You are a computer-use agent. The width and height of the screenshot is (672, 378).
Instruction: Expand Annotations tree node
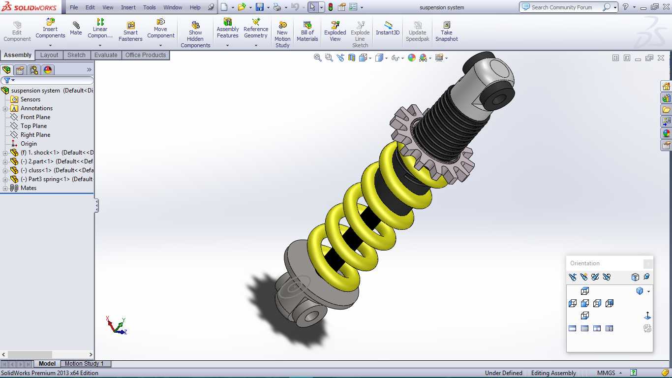point(5,108)
